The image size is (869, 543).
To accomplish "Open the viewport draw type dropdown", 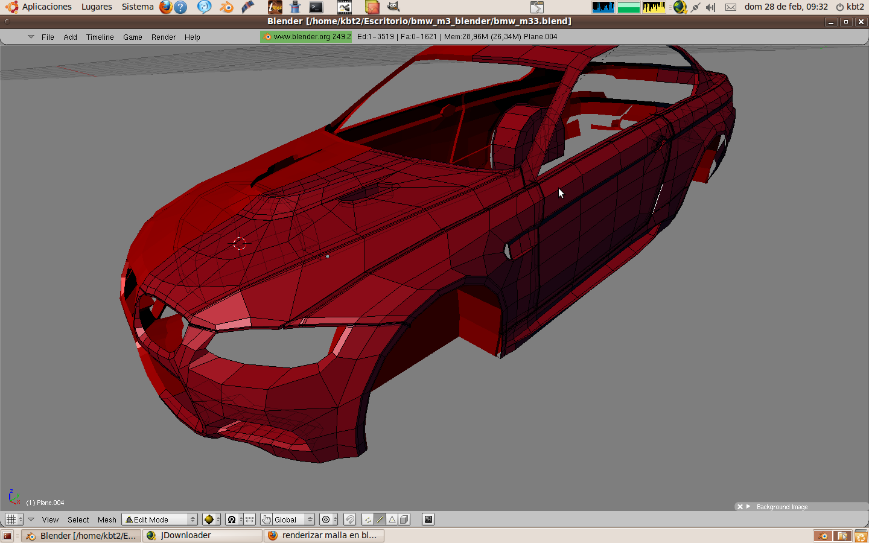I will (x=211, y=519).
